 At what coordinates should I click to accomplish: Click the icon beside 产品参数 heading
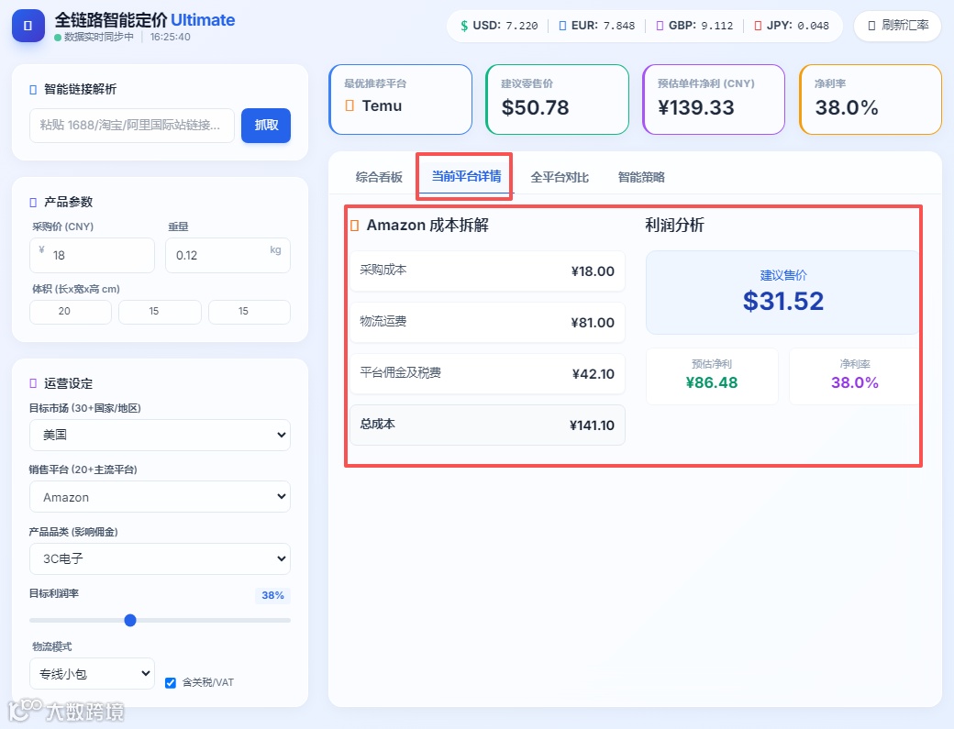(x=33, y=202)
